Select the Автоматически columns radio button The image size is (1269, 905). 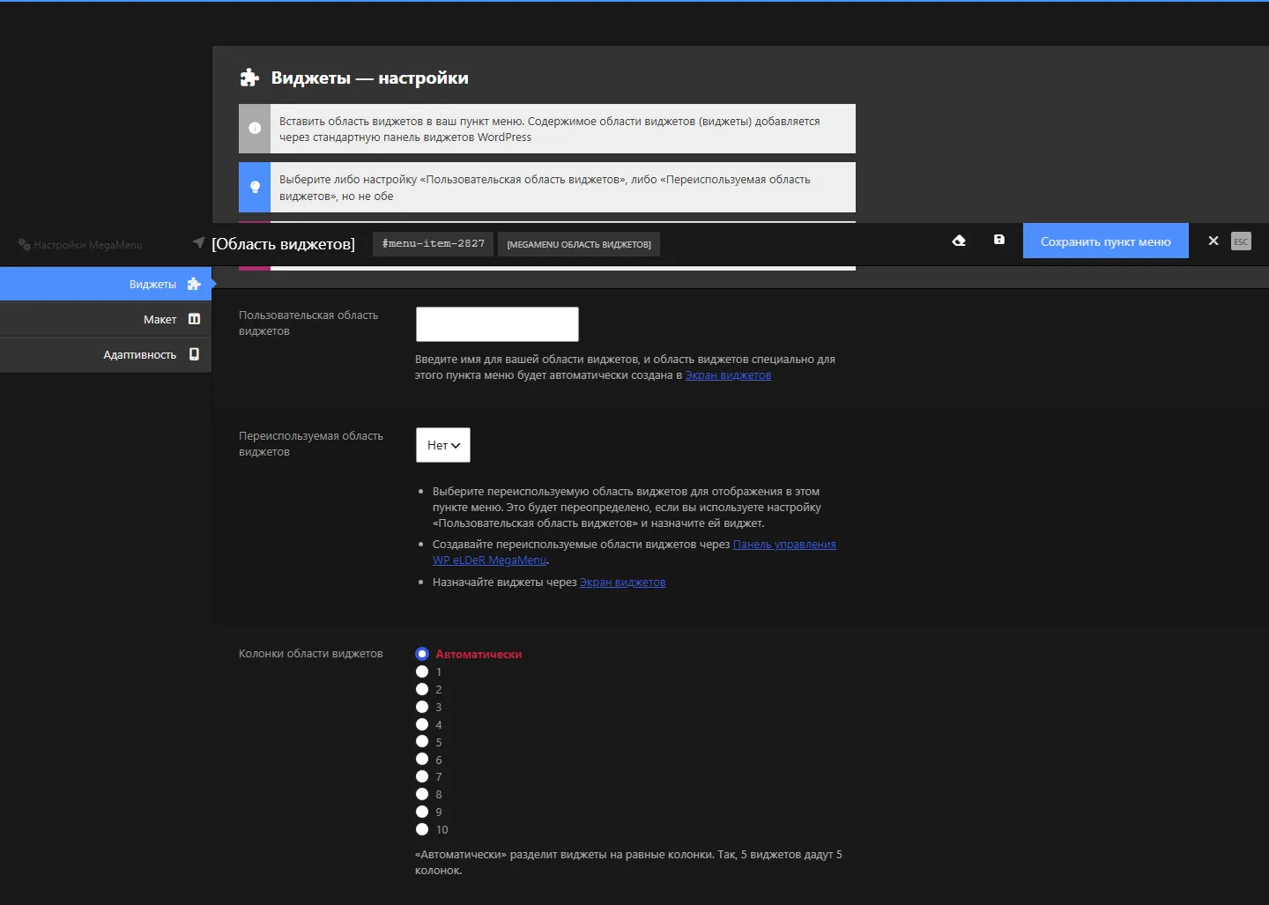[x=422, y=654]
